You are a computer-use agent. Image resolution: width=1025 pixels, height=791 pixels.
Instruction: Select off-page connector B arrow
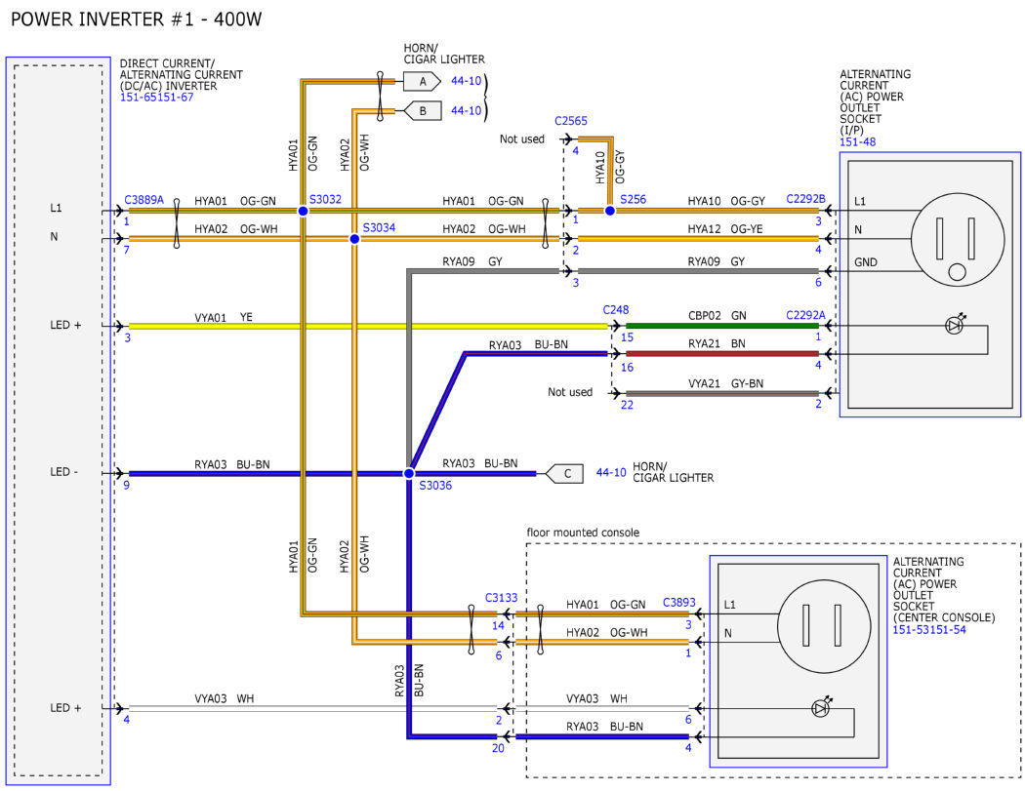tap(423, 110)
